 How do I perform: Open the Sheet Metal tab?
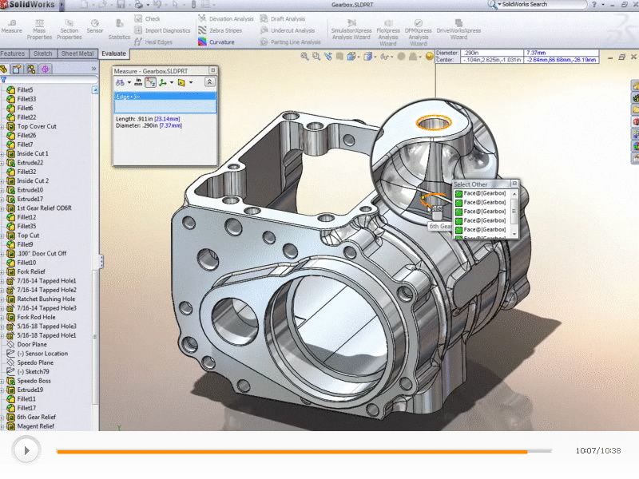click(77, 53)
